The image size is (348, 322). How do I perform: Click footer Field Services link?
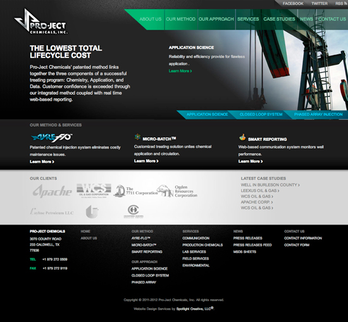click(x=196, y=259)
